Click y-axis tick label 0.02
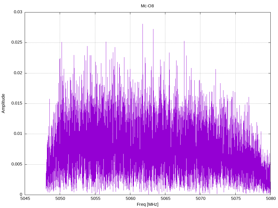 pos(18,73)
